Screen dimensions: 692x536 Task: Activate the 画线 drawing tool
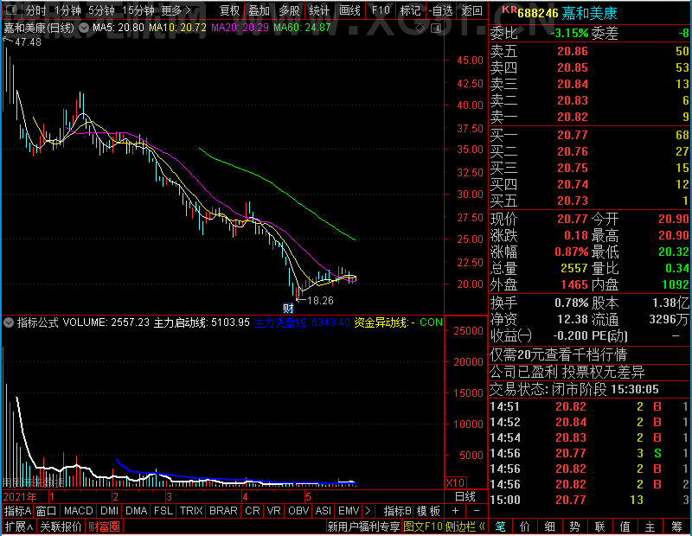pos(349,10)
